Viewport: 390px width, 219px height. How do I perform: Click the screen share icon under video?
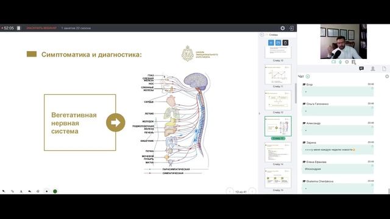point(353,62)
